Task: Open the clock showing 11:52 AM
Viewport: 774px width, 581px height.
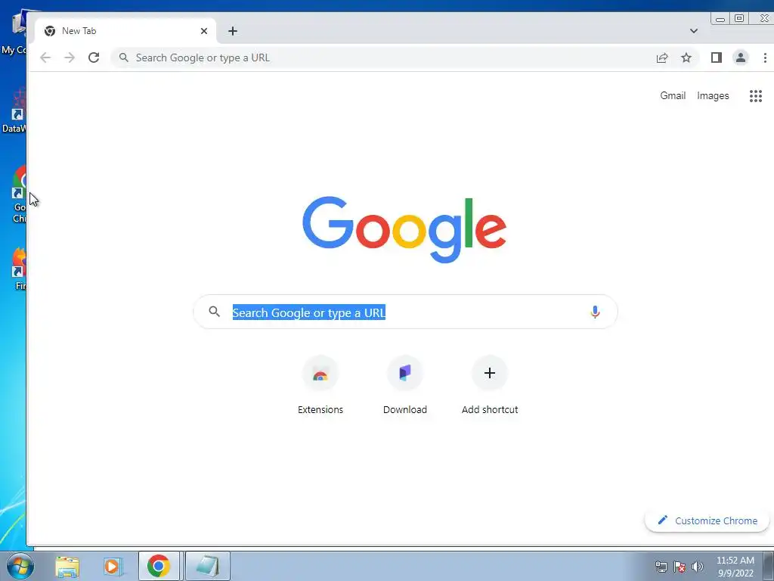Action: point(735,567)
